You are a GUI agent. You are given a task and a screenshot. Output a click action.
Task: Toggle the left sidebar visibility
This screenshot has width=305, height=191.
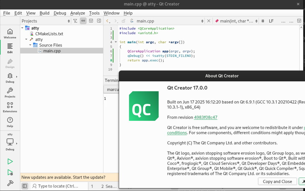point(25,186)
